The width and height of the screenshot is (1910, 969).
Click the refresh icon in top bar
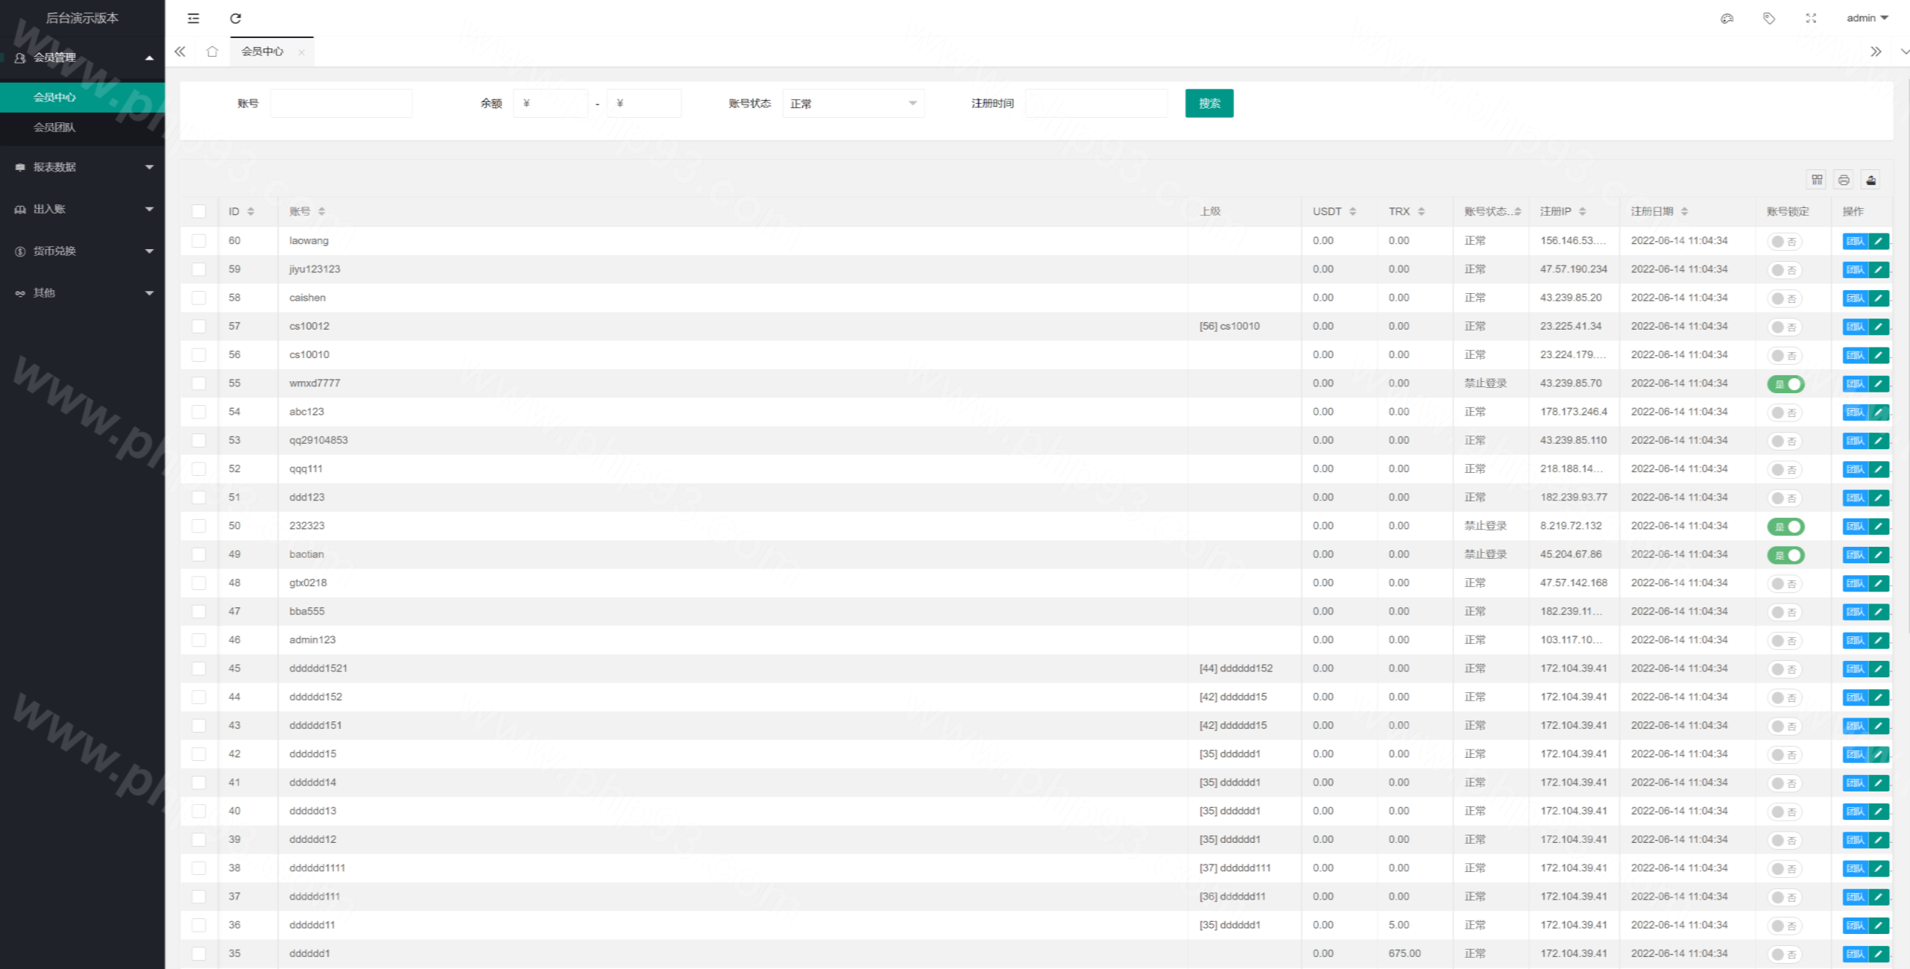click(235, 18)
